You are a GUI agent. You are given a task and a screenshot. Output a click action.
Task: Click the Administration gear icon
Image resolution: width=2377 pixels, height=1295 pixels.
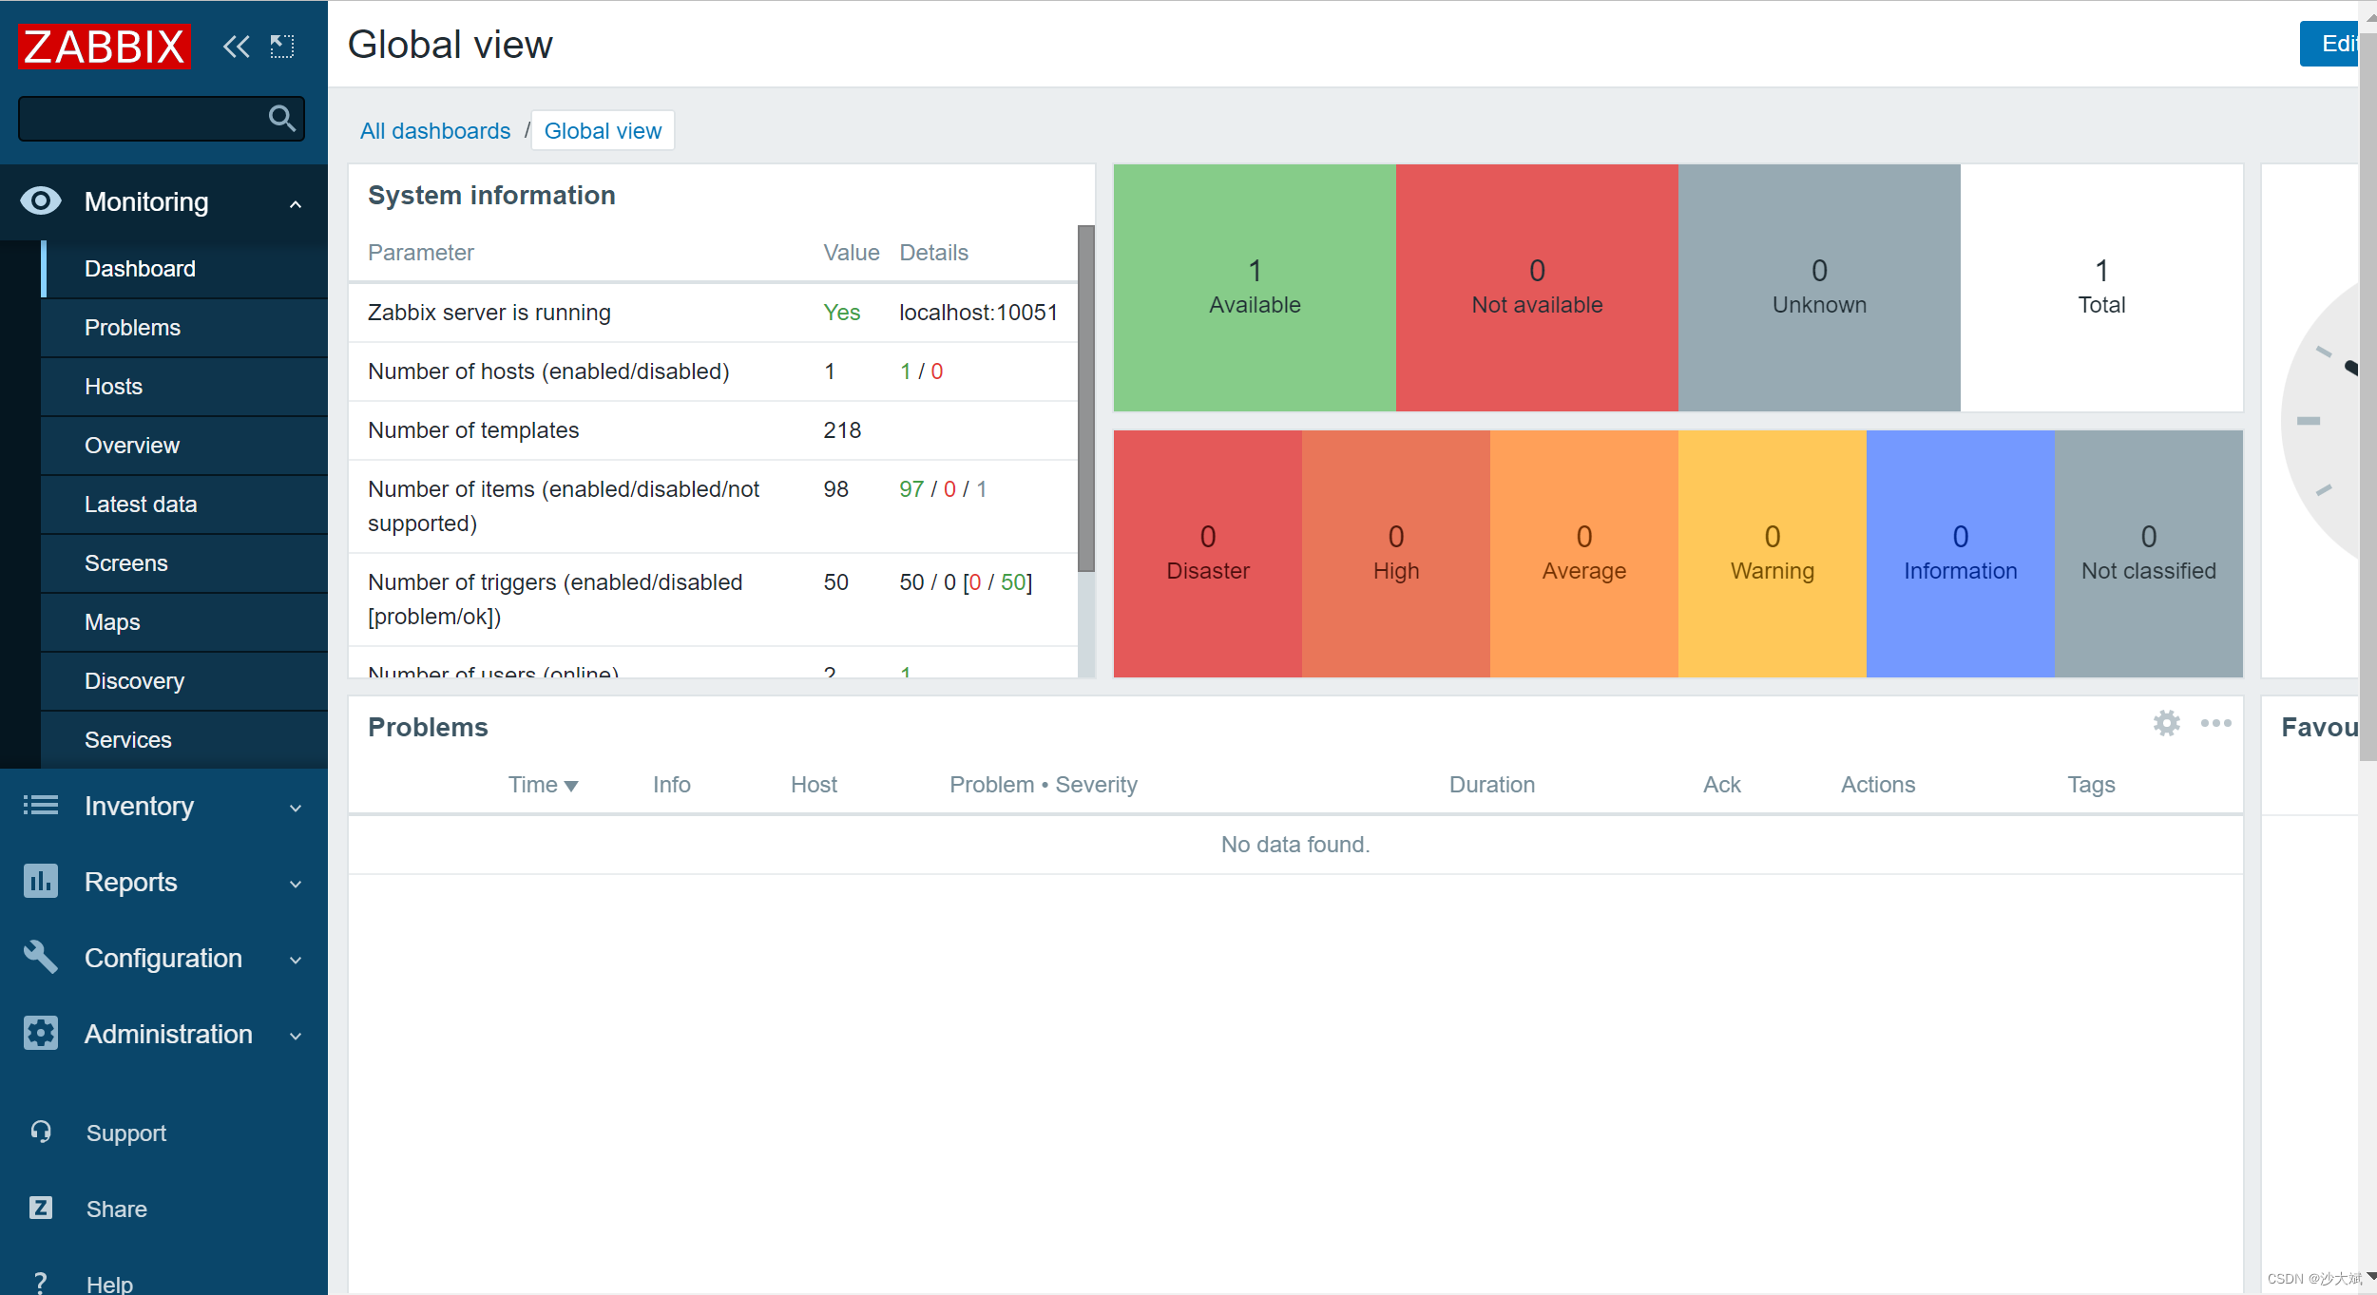(x=41, y=1033)
